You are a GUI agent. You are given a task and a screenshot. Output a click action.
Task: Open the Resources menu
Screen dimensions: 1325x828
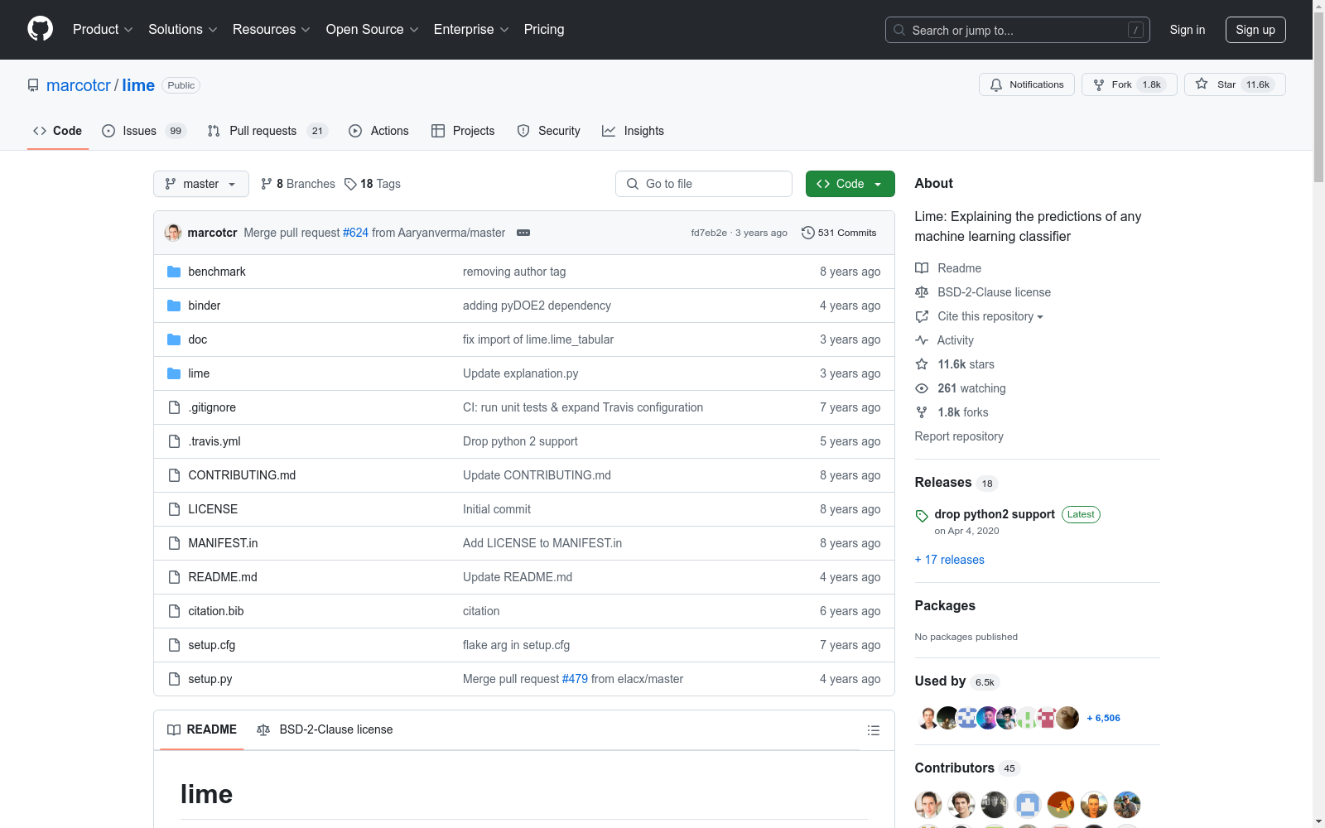tap(272, 29)
